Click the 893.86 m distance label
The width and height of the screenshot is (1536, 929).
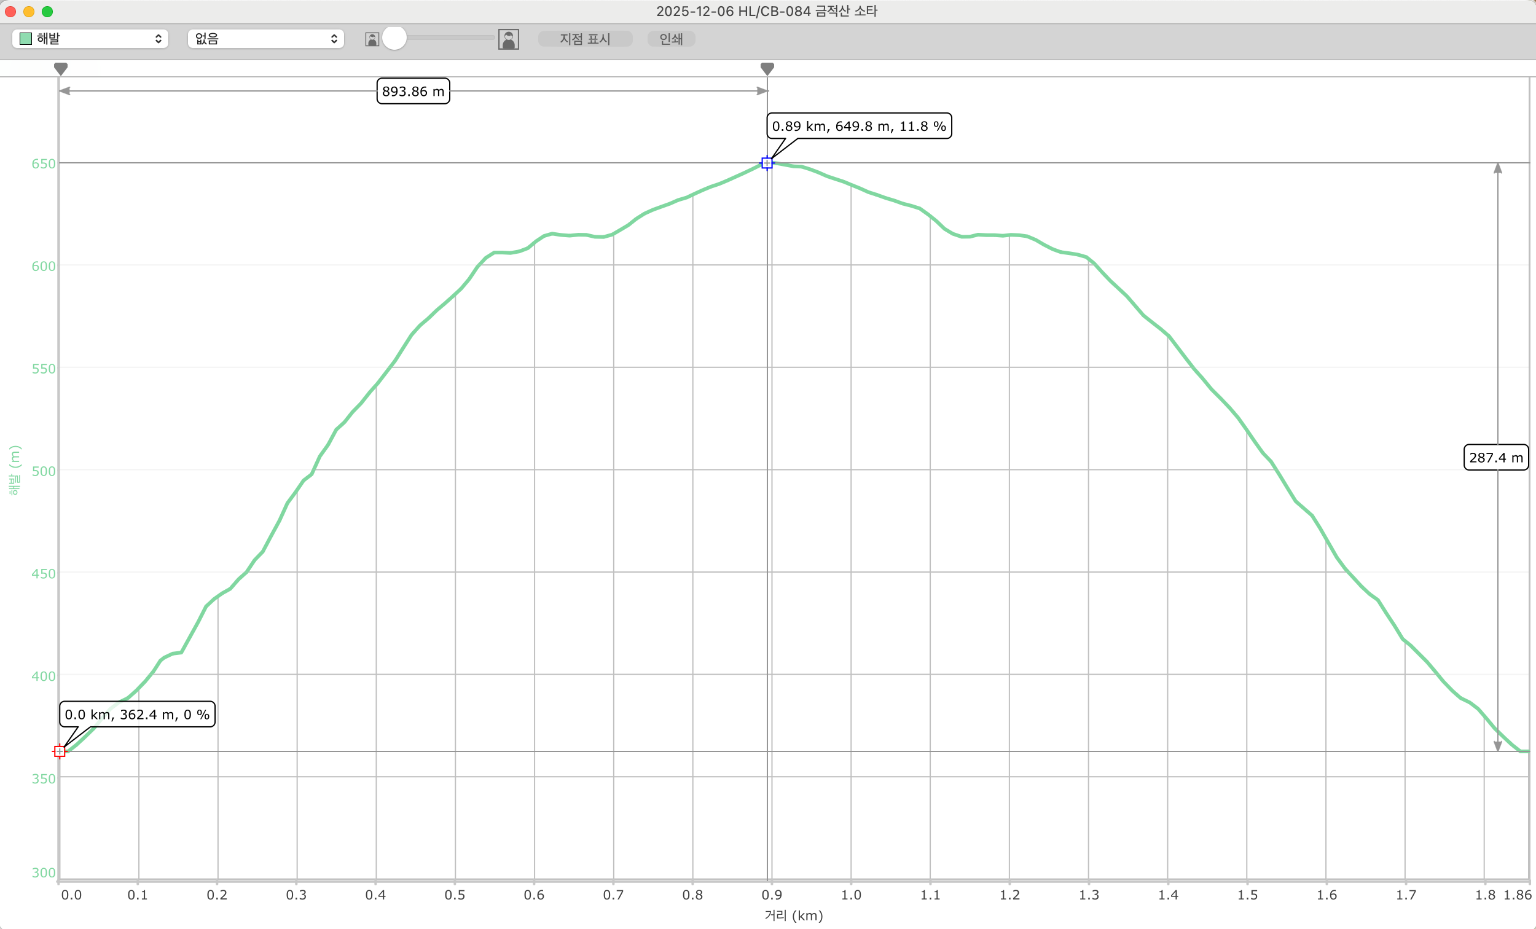(413, 92)
